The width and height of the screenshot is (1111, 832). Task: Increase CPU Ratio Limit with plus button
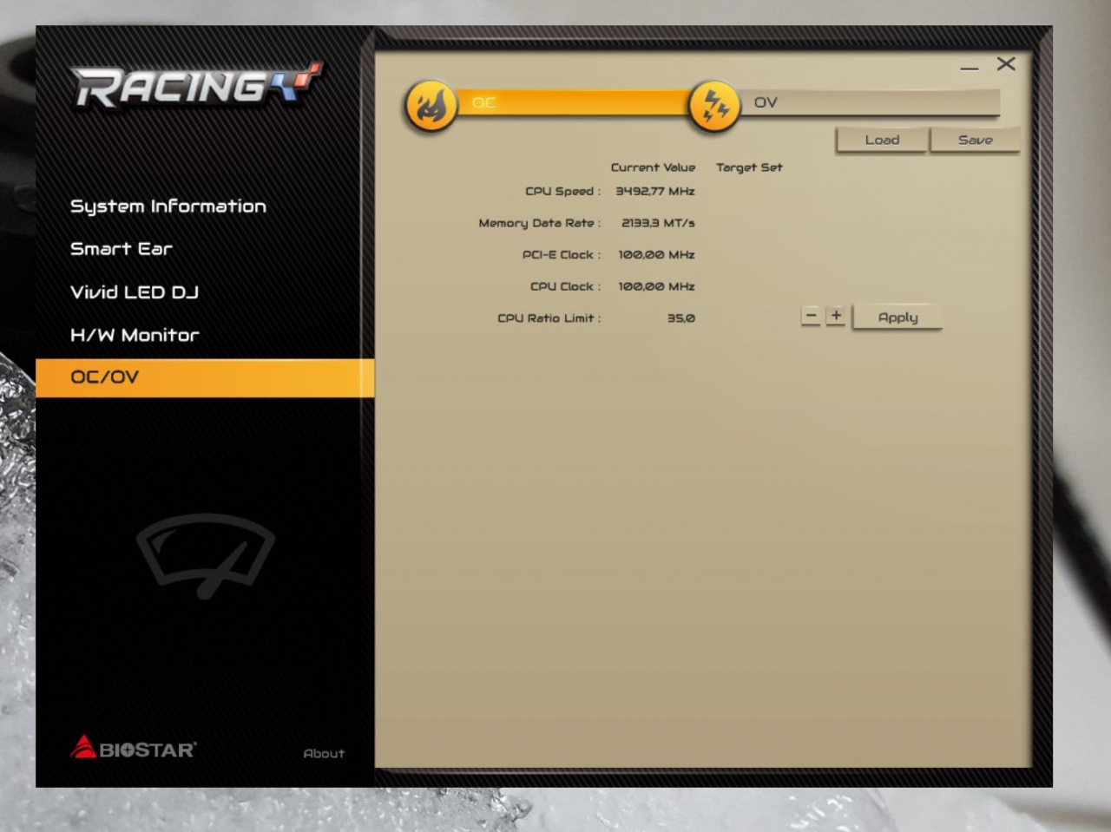click(x=836, y=316)
